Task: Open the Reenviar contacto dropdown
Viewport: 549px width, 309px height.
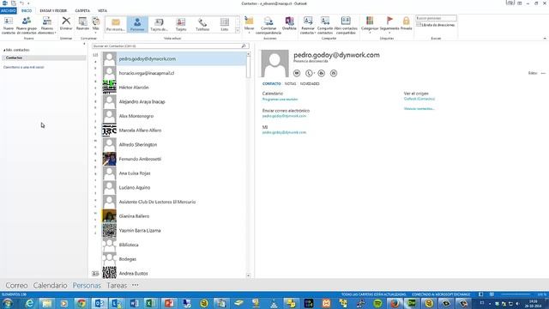Action: coord(308,25)
